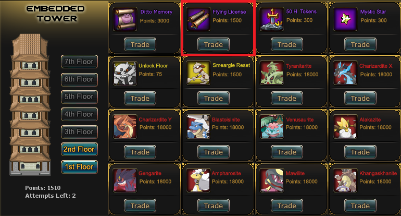Open the 7th Floor tab

click(x=79, y=62)
